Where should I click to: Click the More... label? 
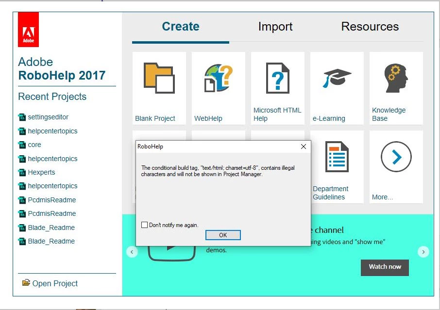382,197
